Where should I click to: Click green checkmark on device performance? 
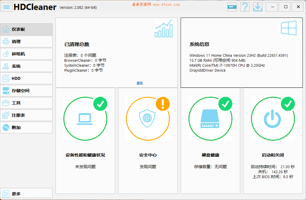(100, 104)
